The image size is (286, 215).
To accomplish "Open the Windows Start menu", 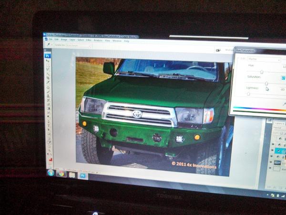I will tap(51, 172).
